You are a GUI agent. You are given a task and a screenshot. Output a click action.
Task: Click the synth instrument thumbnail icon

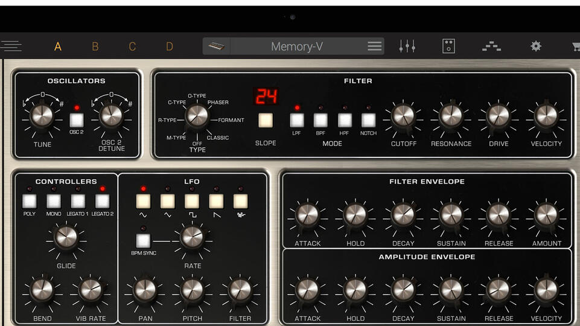point(217,46)
